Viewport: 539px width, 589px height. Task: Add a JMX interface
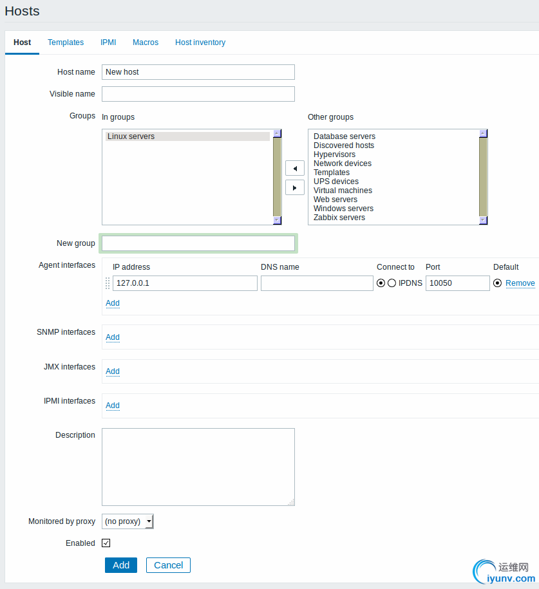113,371
